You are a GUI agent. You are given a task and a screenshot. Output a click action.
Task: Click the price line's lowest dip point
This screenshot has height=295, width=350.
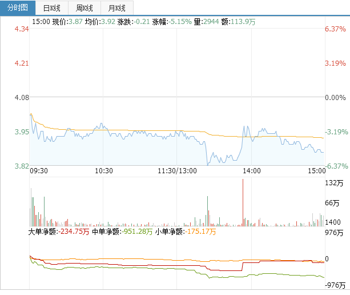[208, 165]
